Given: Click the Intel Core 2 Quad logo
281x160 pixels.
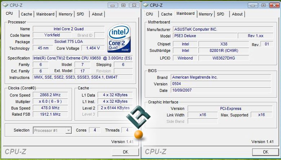Looking at the screenshot, I should 119,38.
